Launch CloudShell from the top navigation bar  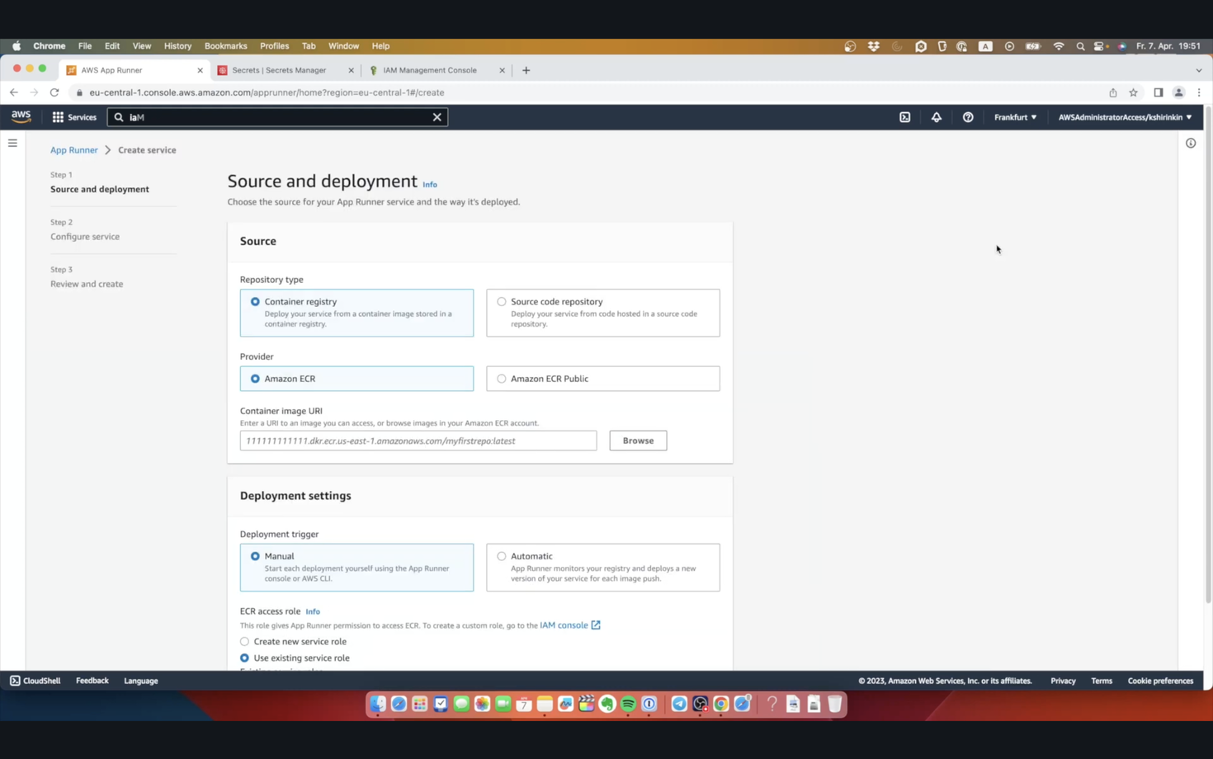point(904,117)
